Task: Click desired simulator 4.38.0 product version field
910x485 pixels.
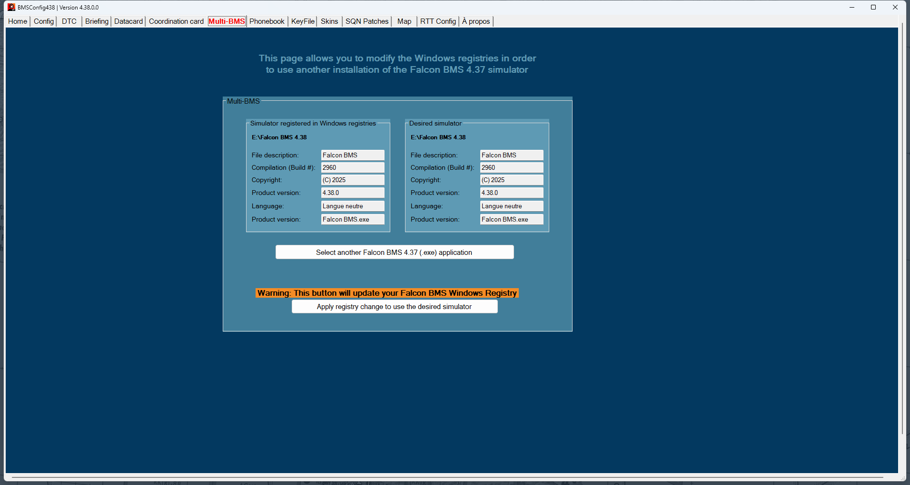Action: (x=512, y=193)
